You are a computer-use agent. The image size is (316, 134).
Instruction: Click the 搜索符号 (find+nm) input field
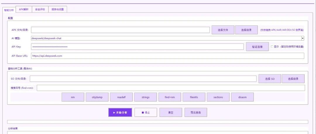click(171, 88)
